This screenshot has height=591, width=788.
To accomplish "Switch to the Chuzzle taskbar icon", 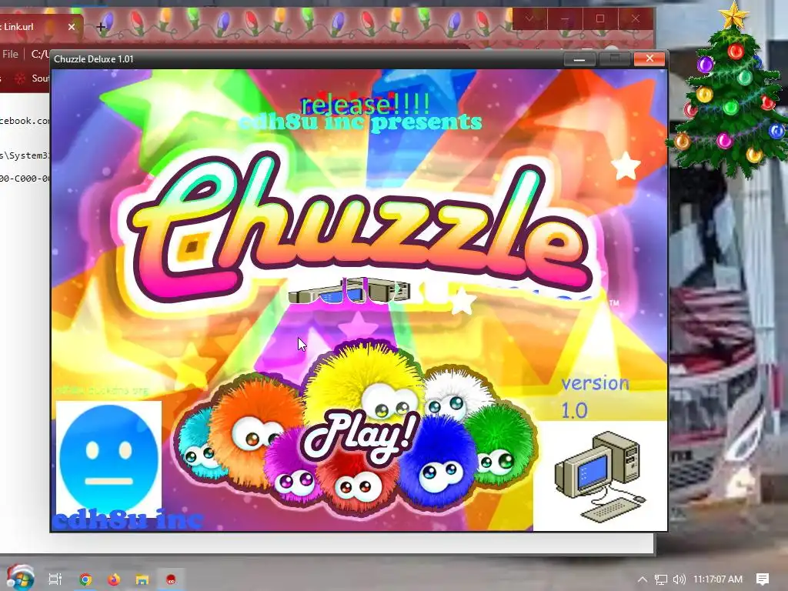I will point(171,579).
